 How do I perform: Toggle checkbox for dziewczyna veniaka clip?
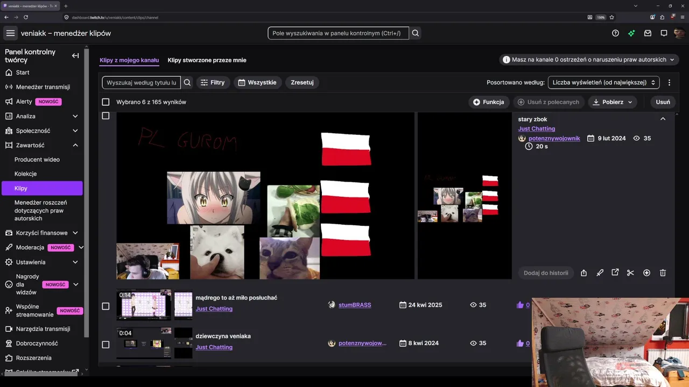[106, 345]
